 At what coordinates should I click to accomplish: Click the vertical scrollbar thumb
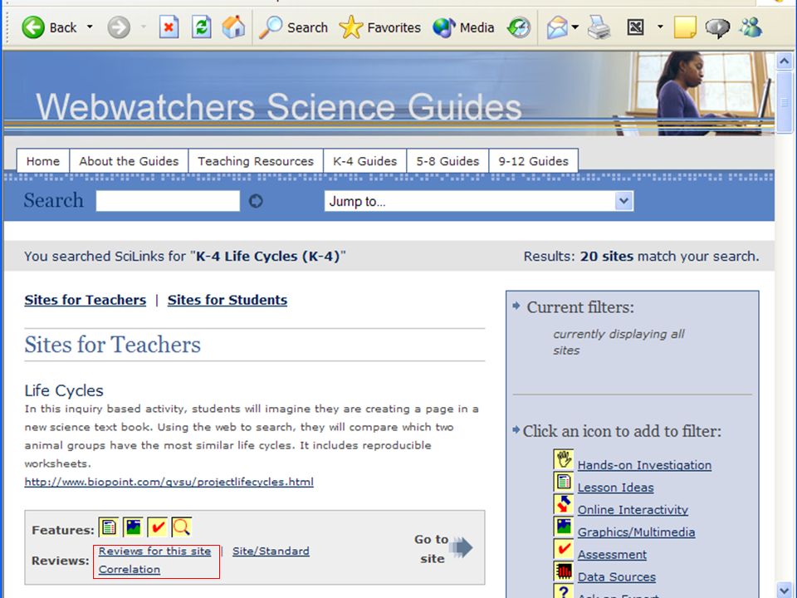pyautogui.click(x=785, y=101)
